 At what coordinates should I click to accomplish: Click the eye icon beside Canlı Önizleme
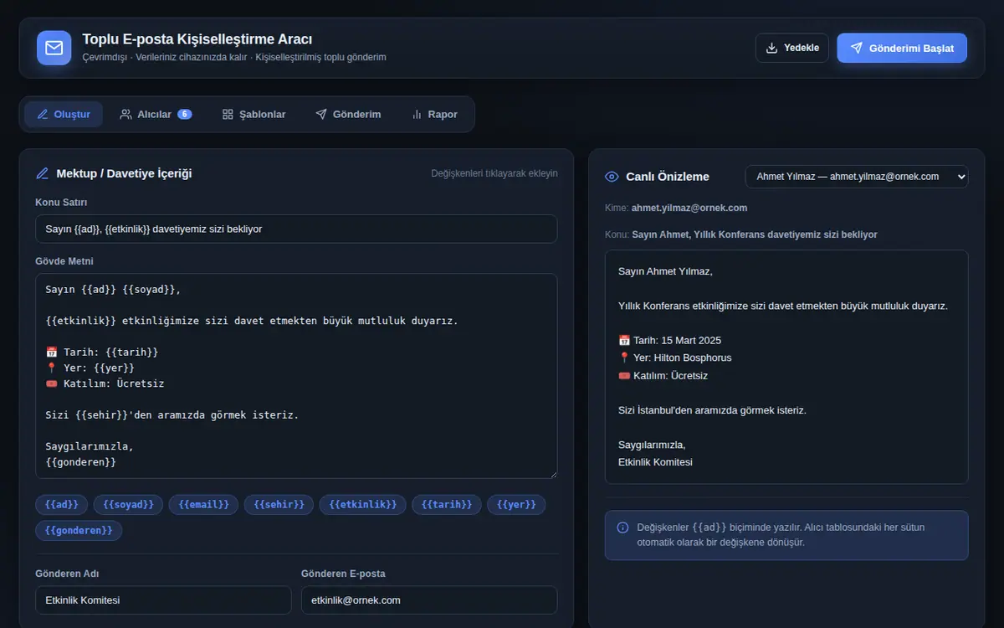(x=612, y=177)
